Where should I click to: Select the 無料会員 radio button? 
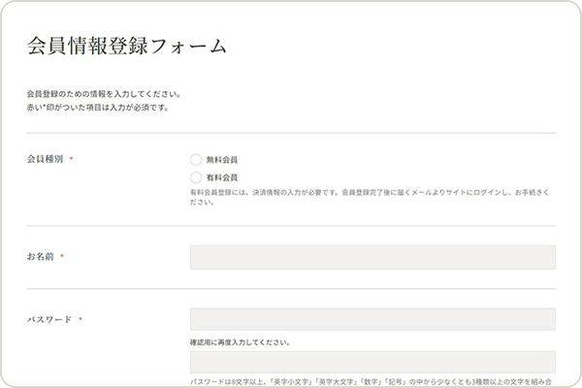pyautogui.click(x=196, y=159)
